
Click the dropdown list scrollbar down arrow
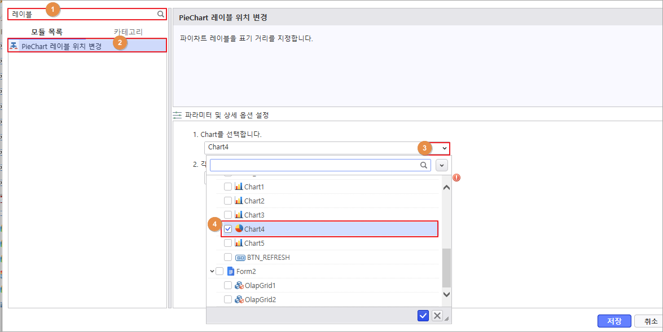[446, 294]
